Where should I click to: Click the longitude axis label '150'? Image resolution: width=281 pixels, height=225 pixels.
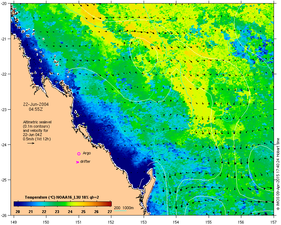pos(46,222)
